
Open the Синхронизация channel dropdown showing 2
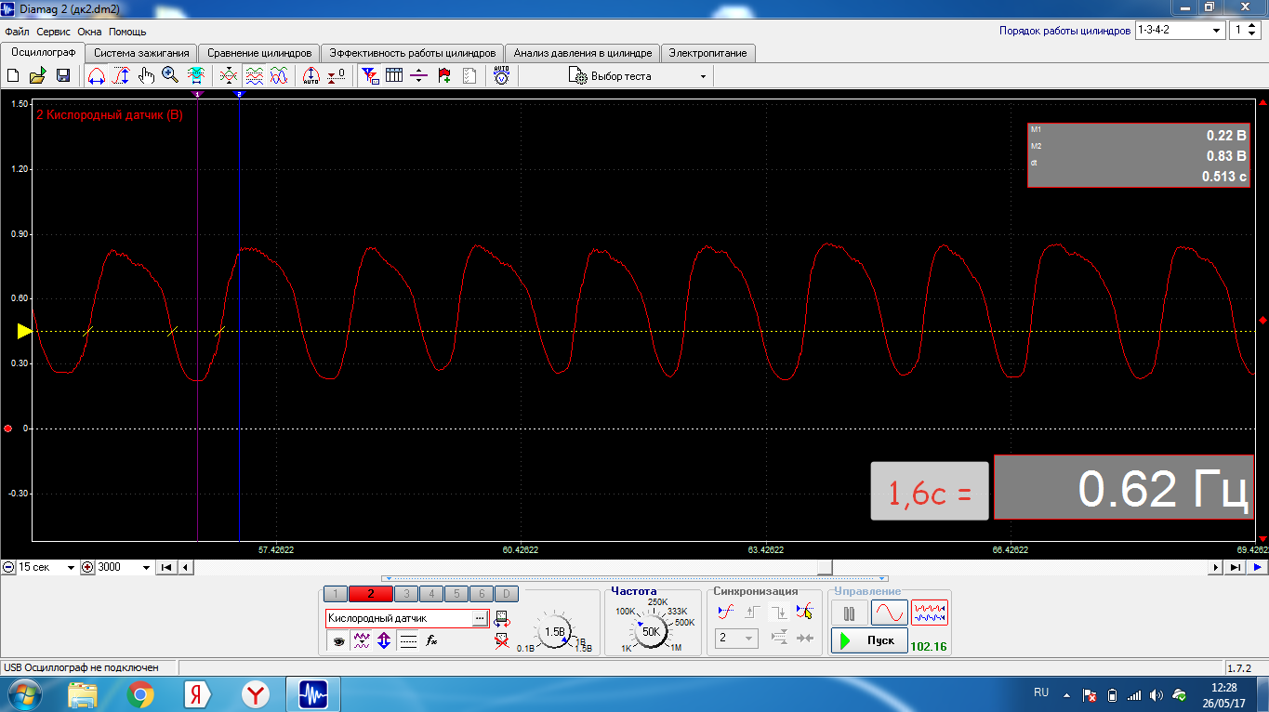[736, 639]
